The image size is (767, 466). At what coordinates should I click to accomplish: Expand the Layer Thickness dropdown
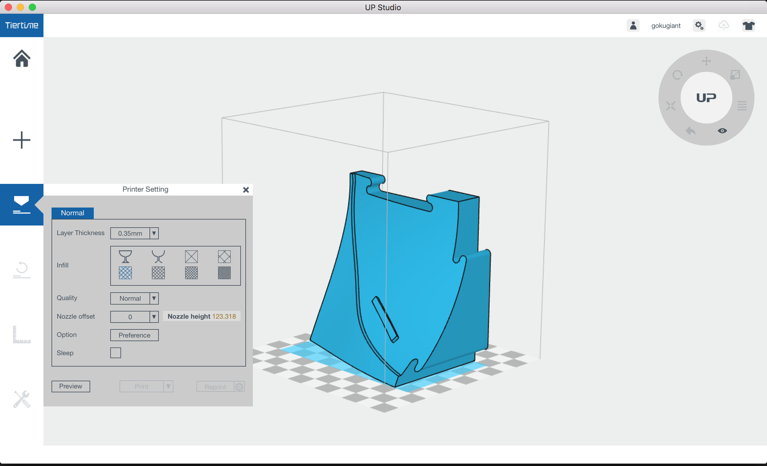click(x=154, y=233)
